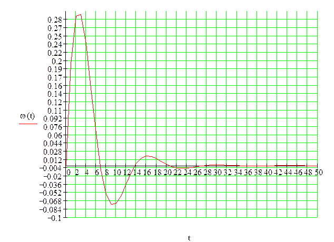Click the legend label text above the red line
The width and height of the screenshot is (334, 242).
28,116
